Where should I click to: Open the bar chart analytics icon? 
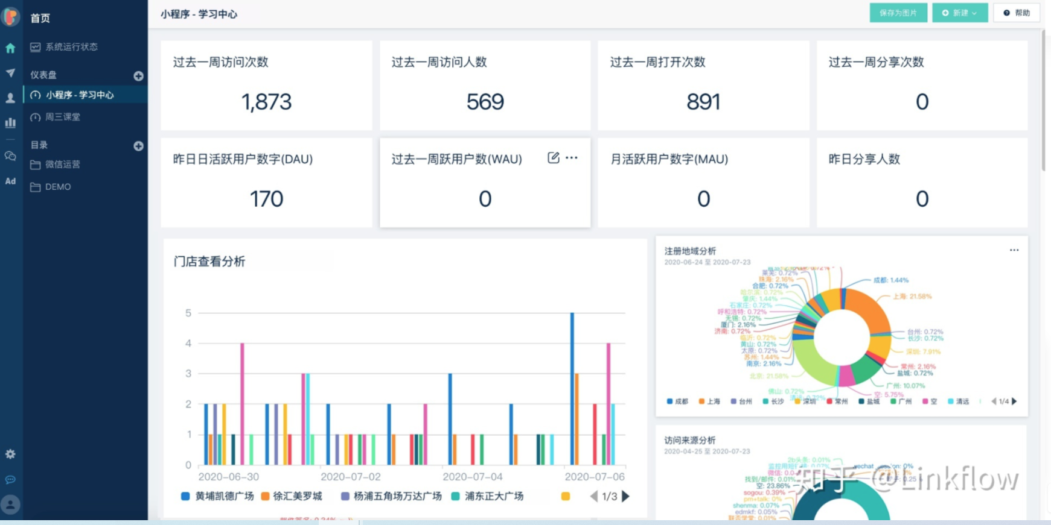pos(10,122)
